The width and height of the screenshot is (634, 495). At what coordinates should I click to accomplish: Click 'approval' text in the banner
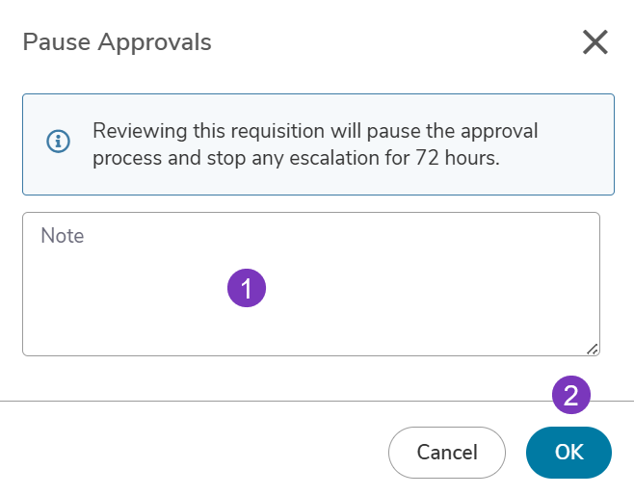499,131
